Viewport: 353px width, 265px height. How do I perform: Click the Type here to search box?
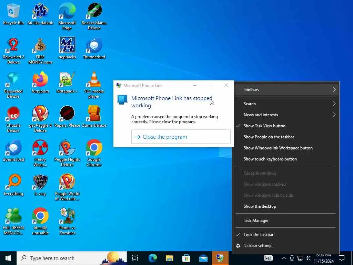click(72, 258)
